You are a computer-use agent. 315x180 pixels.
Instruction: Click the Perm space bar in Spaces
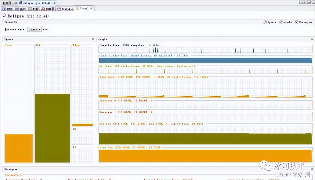coord(19,148)
